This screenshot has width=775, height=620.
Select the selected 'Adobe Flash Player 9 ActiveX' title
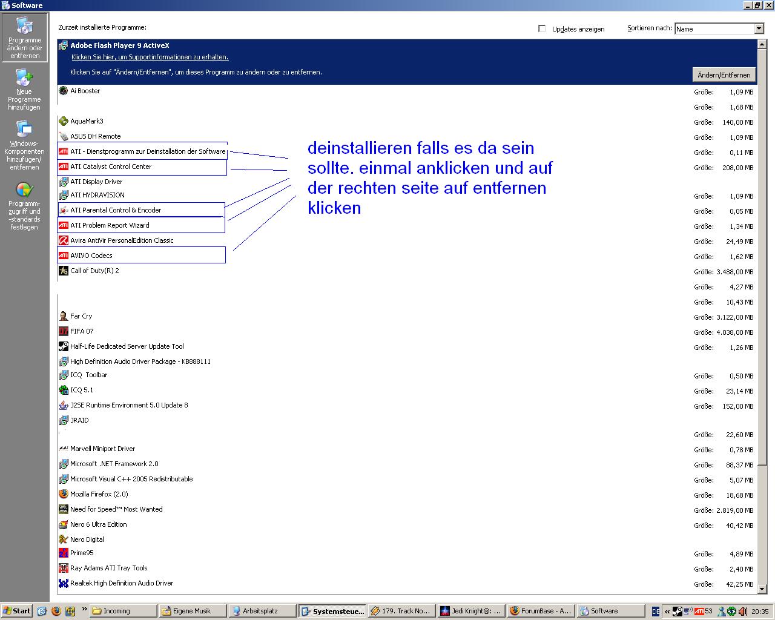click(120, 45)
